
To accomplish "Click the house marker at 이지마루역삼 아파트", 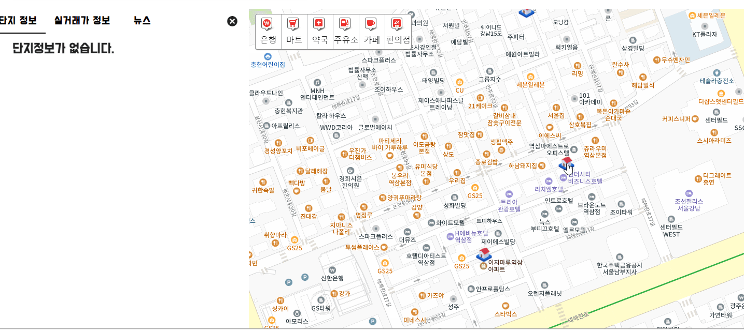I will [x=483, y=254].
